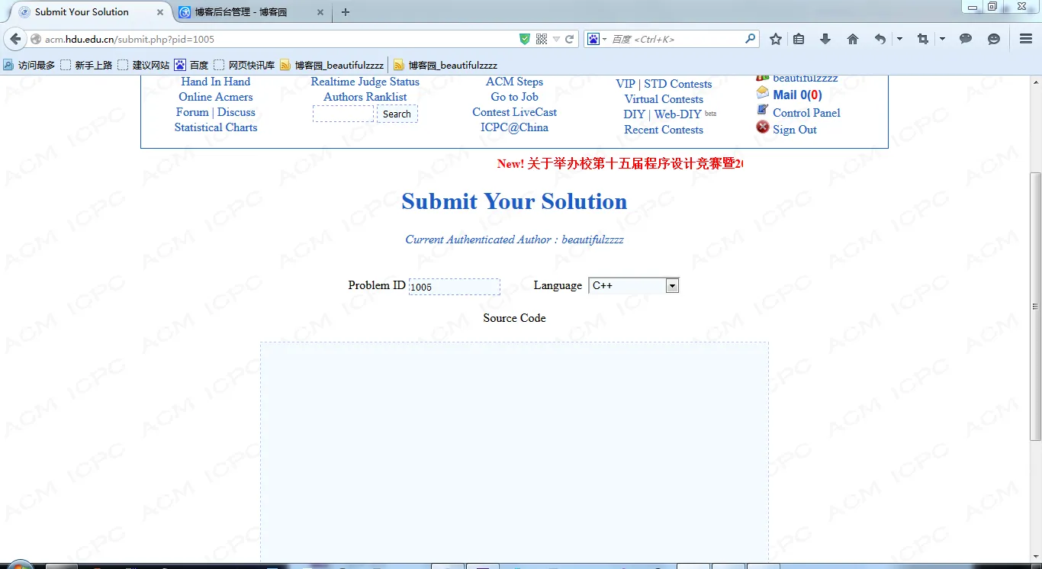Click the screenshot crop tool icon
This screenshot has width=1042, height=569.
(923, 39)
